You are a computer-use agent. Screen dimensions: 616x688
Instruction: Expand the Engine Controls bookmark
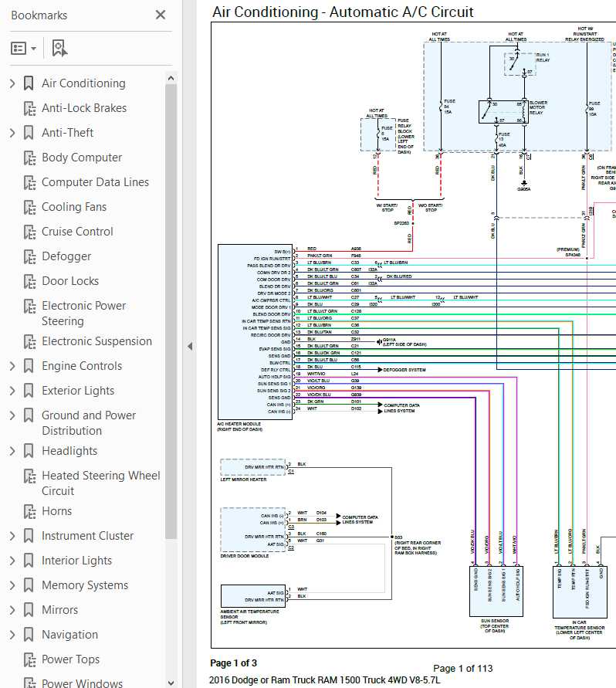pyautogui.click(x=12, y=366)
